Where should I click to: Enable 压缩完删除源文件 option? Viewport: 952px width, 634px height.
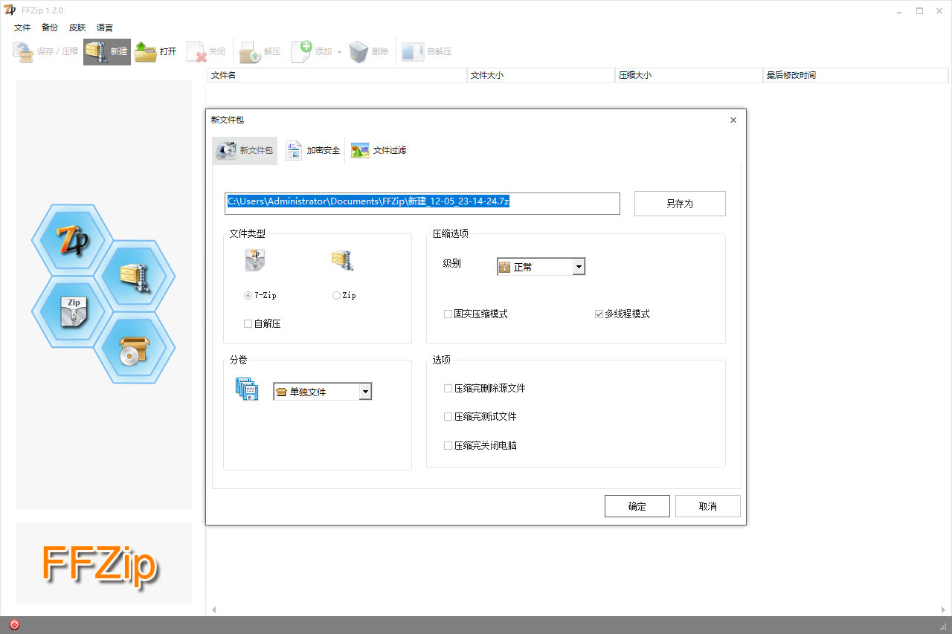448,389
